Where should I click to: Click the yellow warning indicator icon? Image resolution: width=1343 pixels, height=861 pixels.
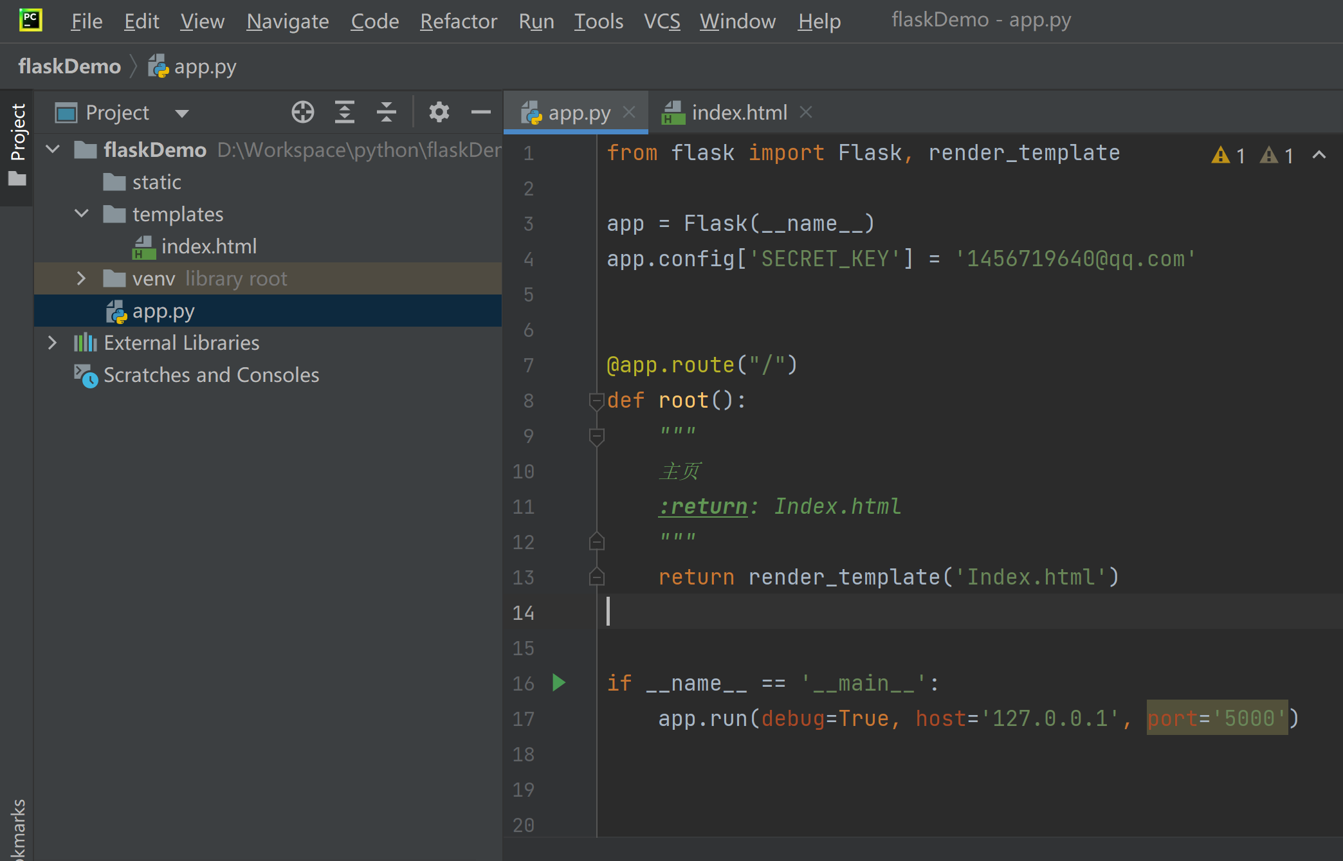1220,155
